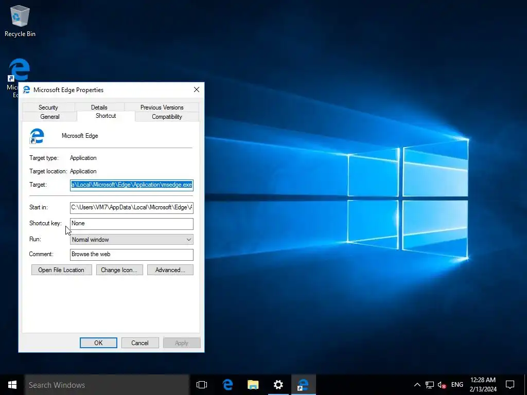Switch to the General tab

(50, 117)
